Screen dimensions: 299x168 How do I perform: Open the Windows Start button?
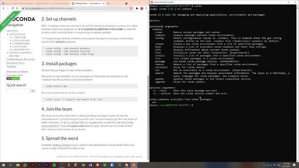tap(3, 165)
